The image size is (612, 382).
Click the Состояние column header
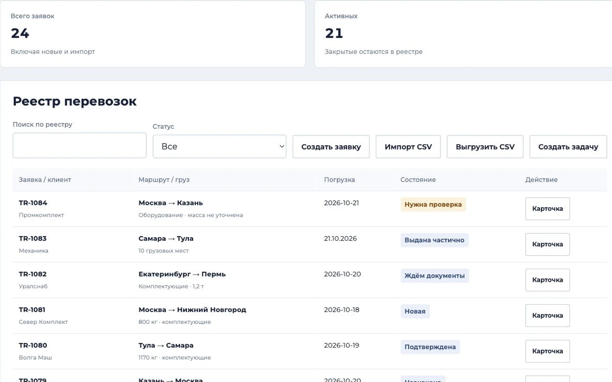(418, 180)
